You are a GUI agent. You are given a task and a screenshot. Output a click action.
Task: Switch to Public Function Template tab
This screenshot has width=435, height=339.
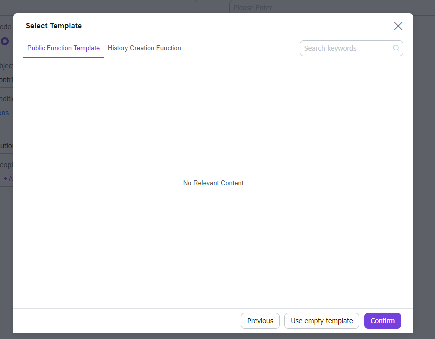click(x=63, y=48)
